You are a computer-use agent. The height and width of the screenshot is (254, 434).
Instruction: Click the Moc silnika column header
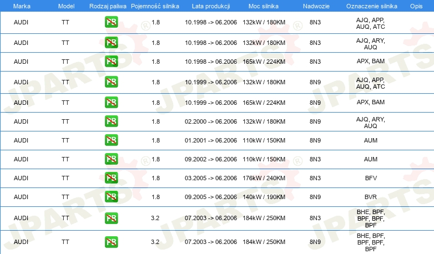[x=264, y=6]
